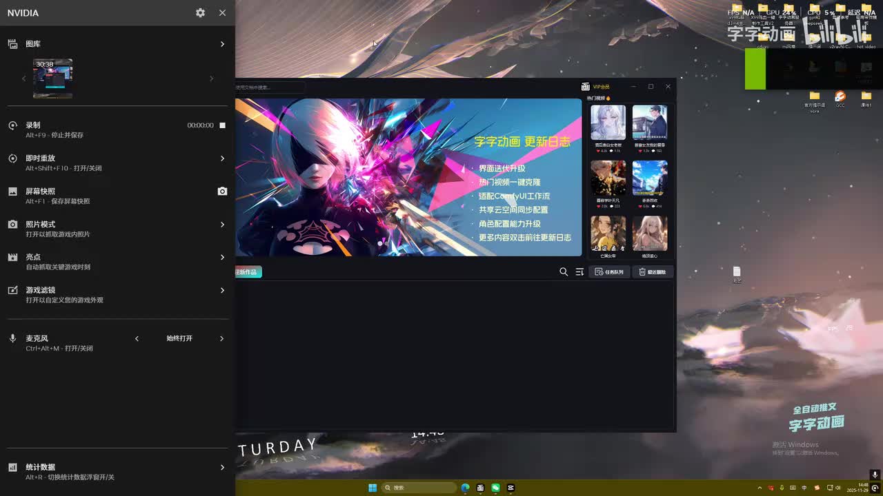Open the Windows Start menu
Image resolution: width=883 pixels, height=496 pixels.
373,488
